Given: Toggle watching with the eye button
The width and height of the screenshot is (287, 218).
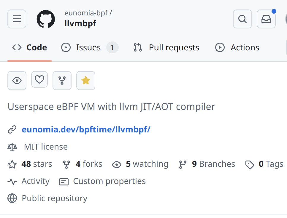Looking at the screenshot, I should 17,81.
